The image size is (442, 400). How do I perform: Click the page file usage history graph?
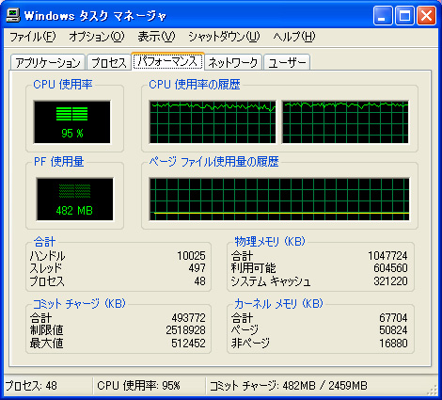click(x=279, y=200)
